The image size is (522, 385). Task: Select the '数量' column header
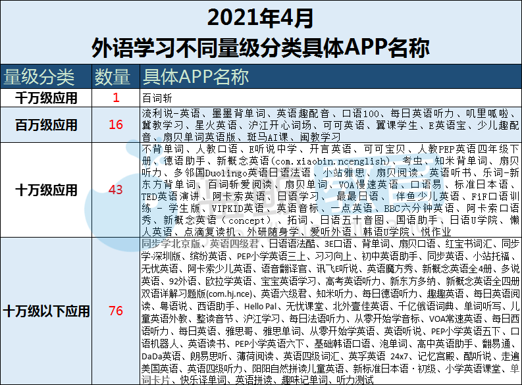(112, 77)
